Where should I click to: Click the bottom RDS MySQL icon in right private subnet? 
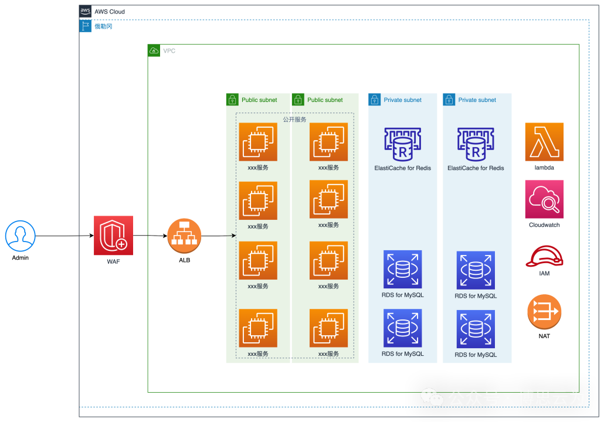click(x=476, y=329)
